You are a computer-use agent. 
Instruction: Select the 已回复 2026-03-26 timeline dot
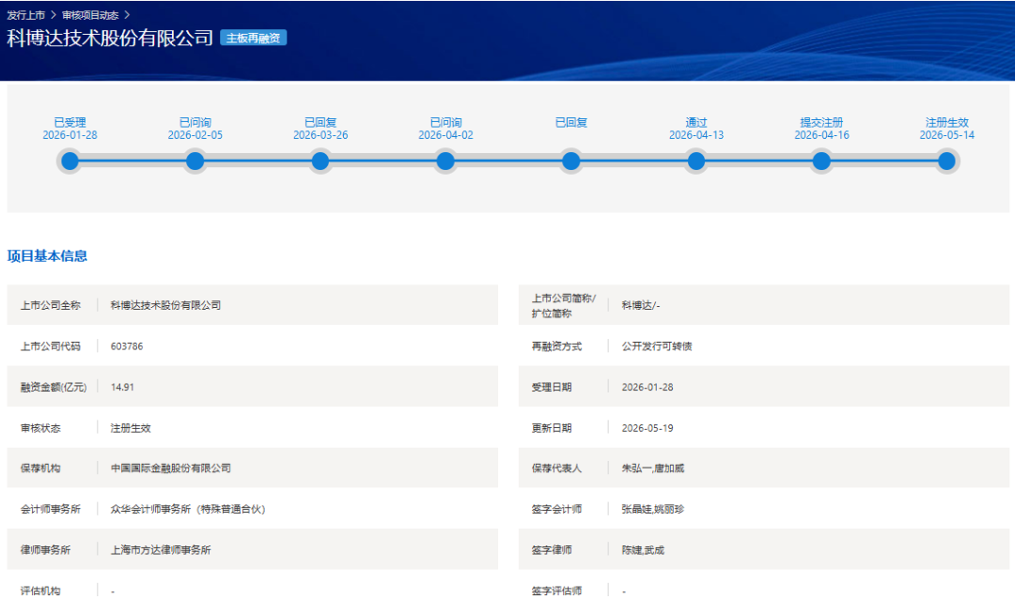(x=320, y=161)
